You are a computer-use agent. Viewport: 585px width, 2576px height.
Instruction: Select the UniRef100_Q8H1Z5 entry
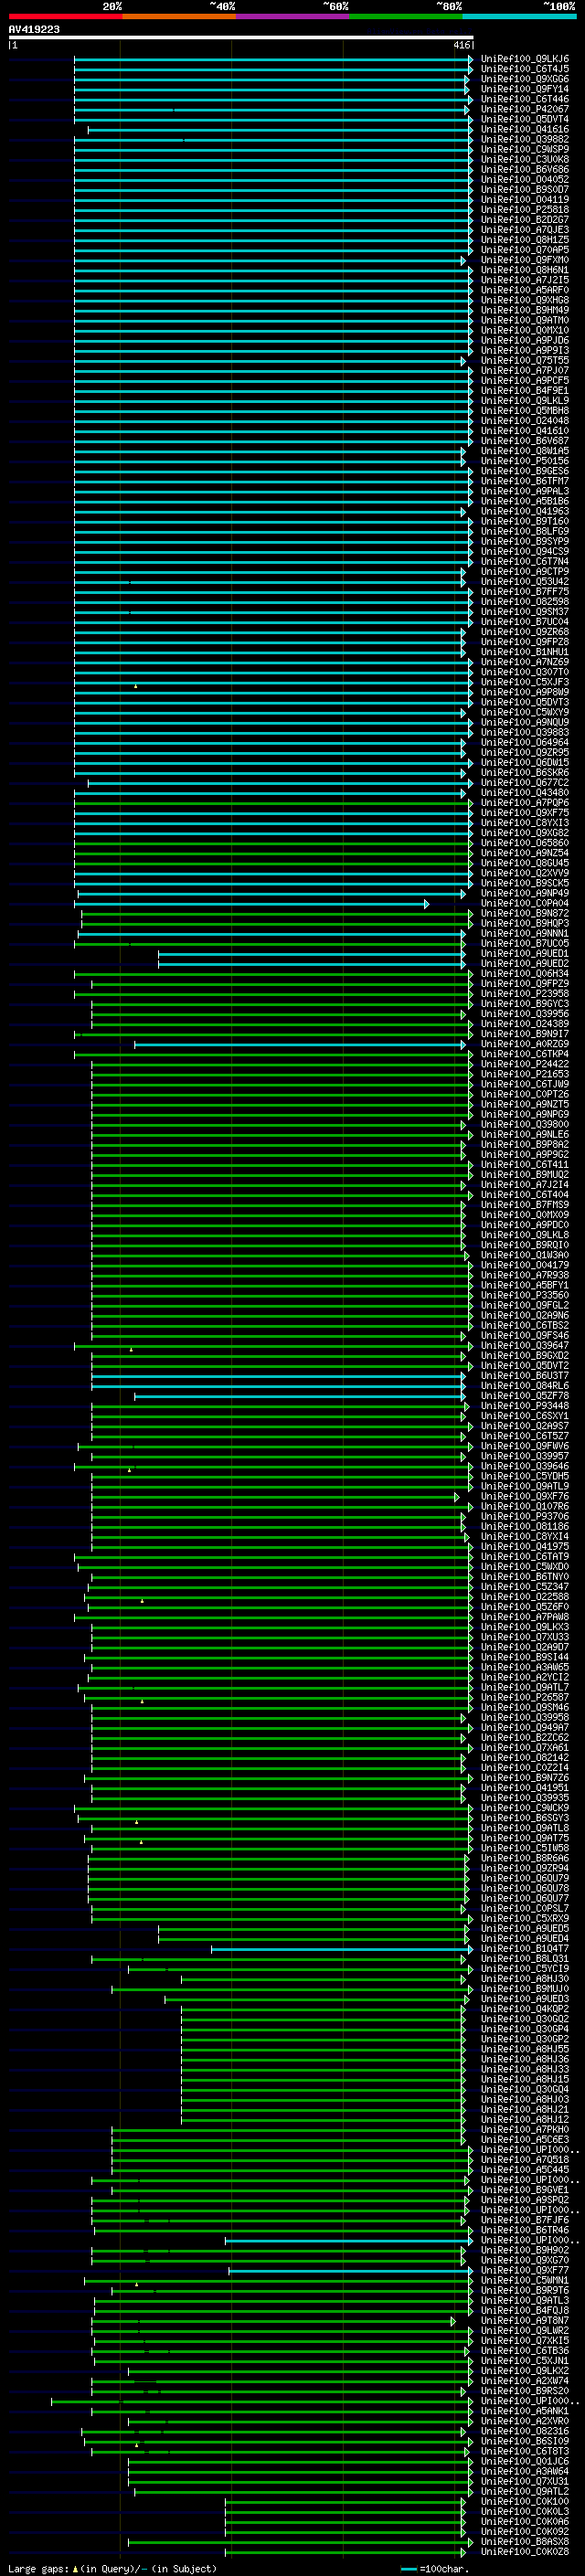525,240
